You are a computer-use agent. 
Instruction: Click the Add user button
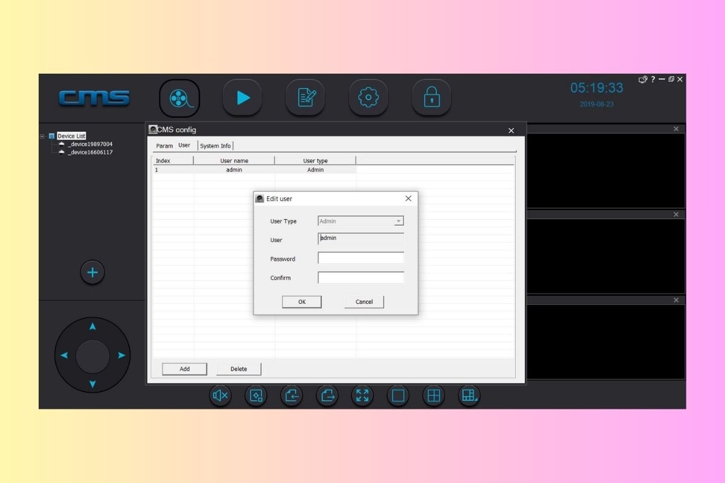(x=184, y=369)
